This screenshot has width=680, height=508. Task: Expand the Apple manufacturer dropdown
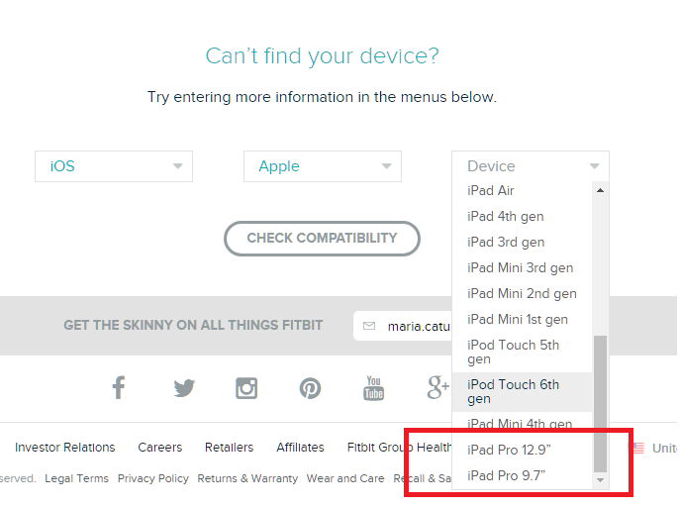323,166
